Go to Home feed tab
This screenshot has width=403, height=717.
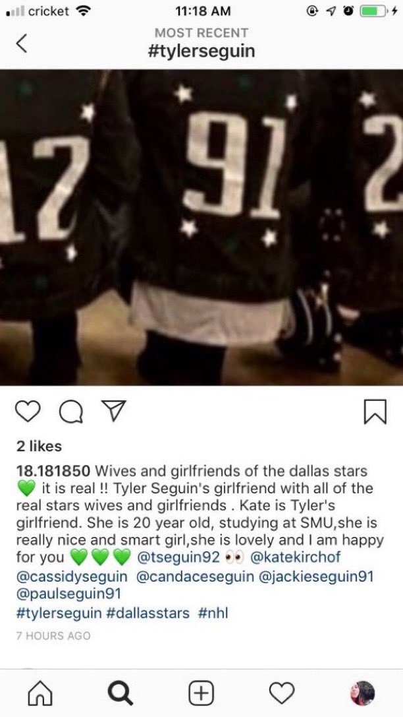pyautogui.click(x=40, y=694)
